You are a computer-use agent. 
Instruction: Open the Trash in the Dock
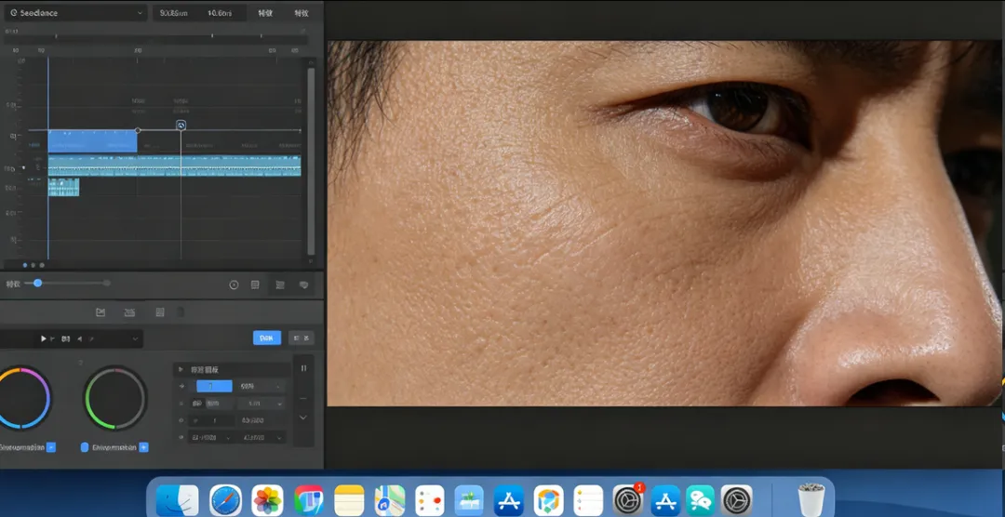tap(811, 500)
